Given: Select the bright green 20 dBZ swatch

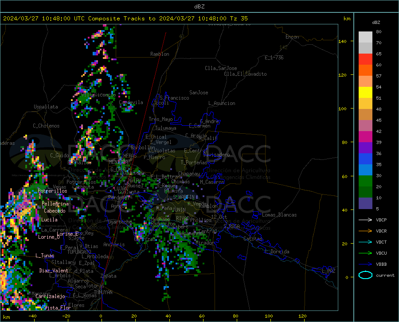Looking at the screenshot, I should pos(365,181).
